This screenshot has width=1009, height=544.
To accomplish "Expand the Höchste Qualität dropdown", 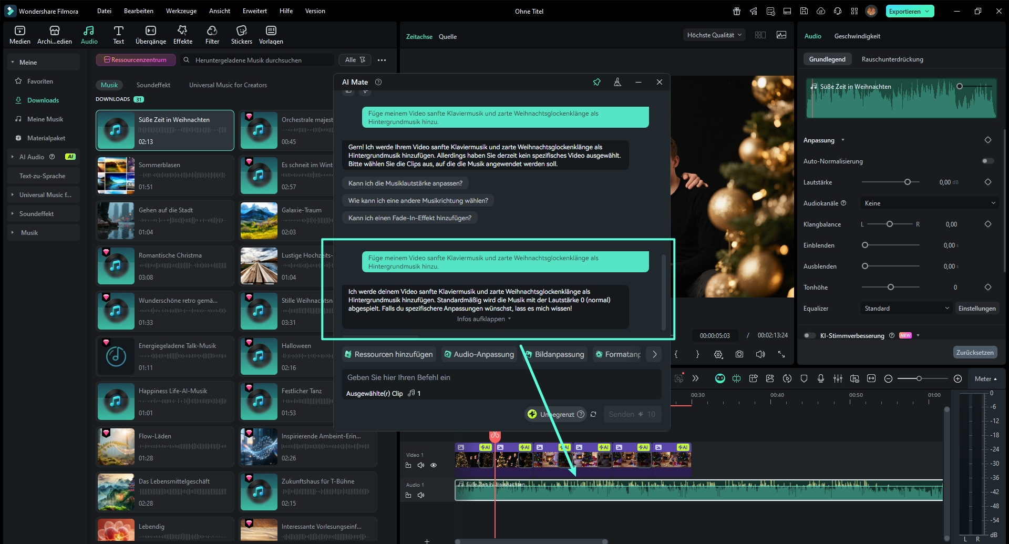I will click(714, 35).
